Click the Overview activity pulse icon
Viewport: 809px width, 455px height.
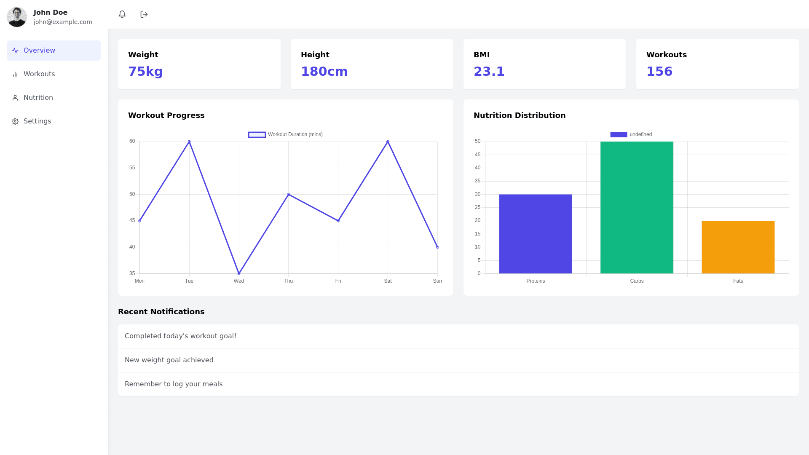15,51
